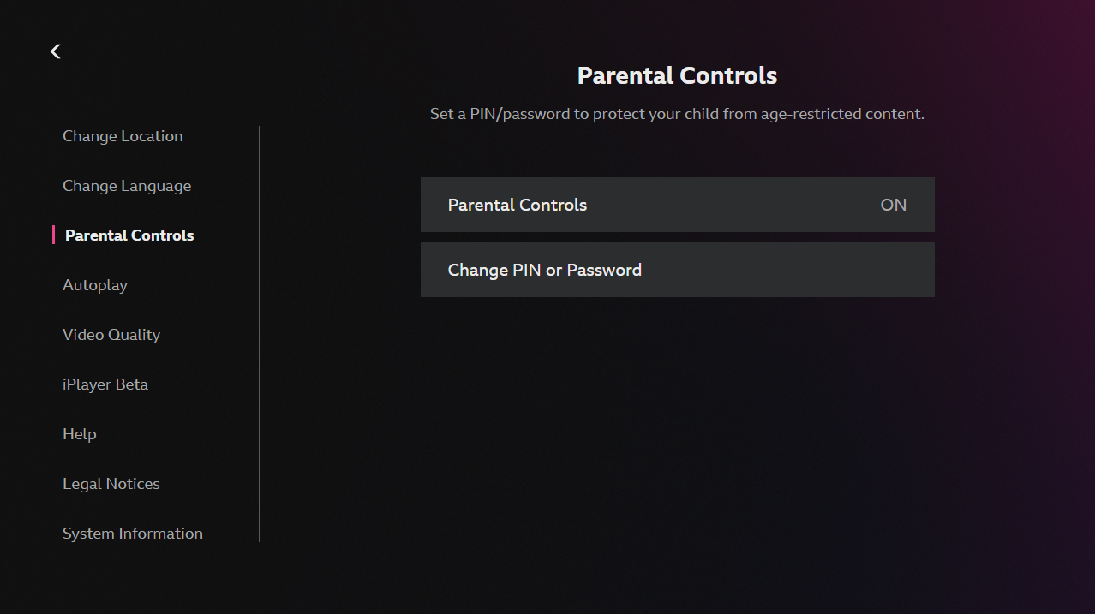
Task: Click the Parental Controls page heading
Action: [x=677, y=75]
